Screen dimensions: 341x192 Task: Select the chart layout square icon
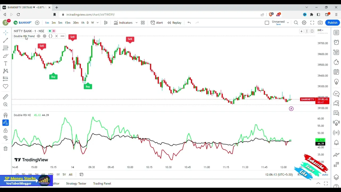tap(267, 23)
